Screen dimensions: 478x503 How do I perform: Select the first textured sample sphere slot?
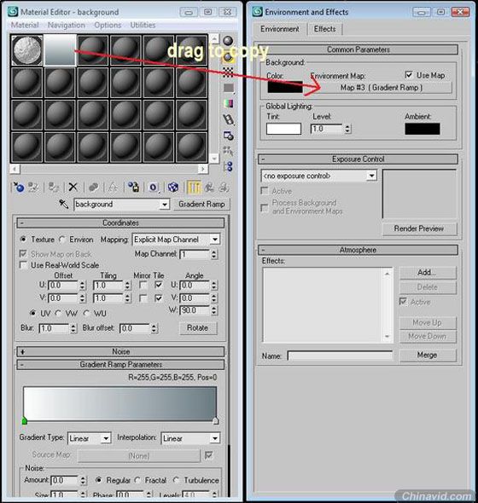27,50
